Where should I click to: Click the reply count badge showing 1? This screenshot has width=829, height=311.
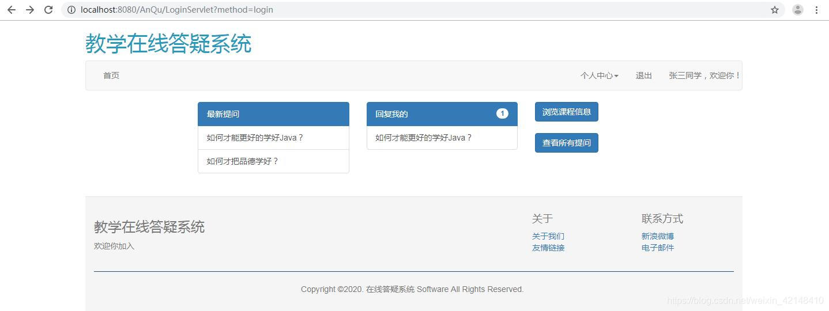coord(502,113)
